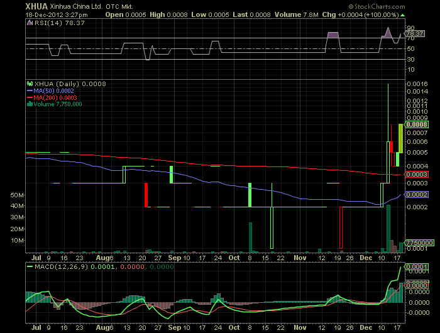The height and width of the screenshot is (333, 440).
Task: Click the volume bars icon in legend
Action: click(30, 104)
